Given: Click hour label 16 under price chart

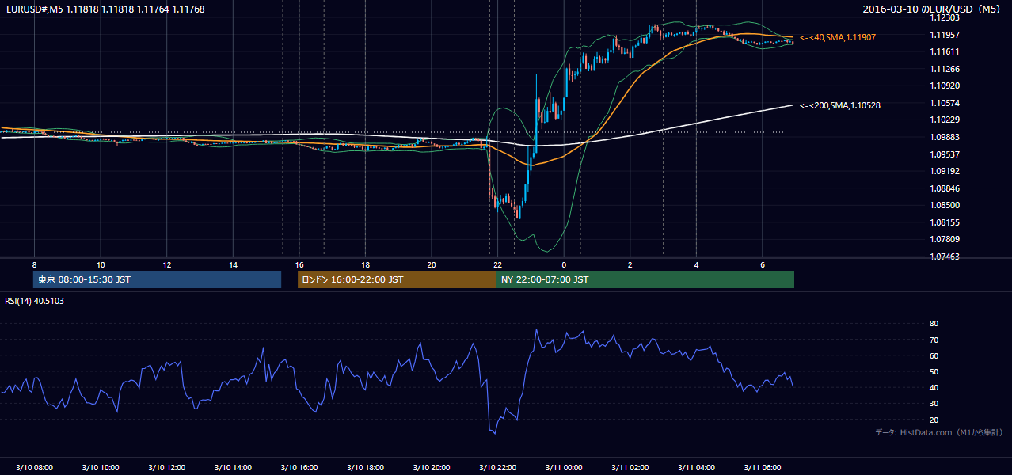Looking at the screenshot, I should coord(299,264).
